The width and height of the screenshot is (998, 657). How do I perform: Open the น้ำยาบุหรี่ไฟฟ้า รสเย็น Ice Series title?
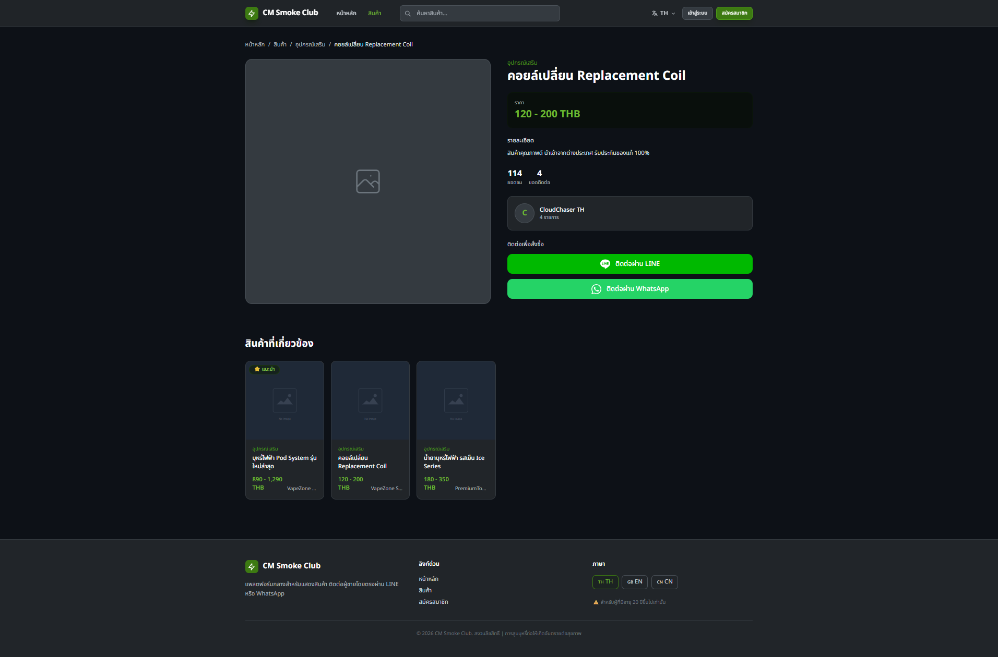coord(454,462)
